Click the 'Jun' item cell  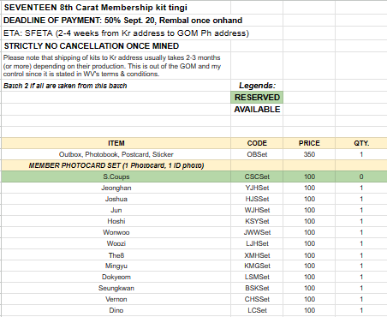tap(116, 210)
